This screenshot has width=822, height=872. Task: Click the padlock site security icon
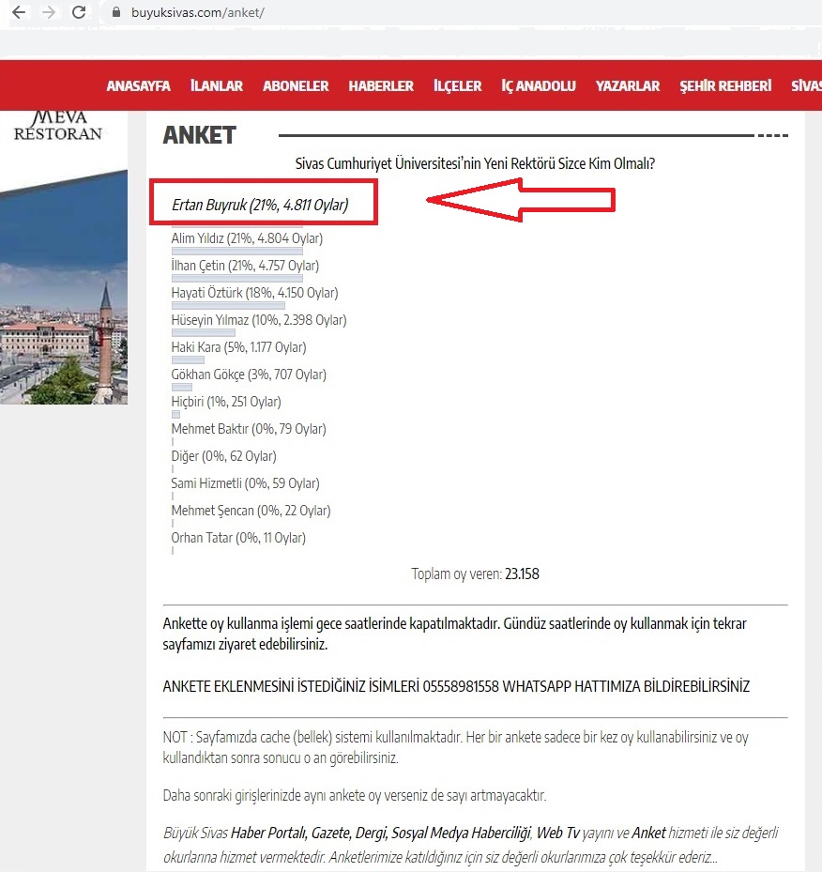pyautogui.click(x=116, y=13)
